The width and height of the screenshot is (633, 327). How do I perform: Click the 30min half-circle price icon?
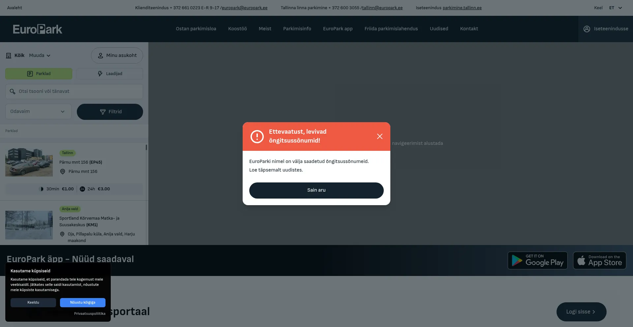(x=41, y=189)
